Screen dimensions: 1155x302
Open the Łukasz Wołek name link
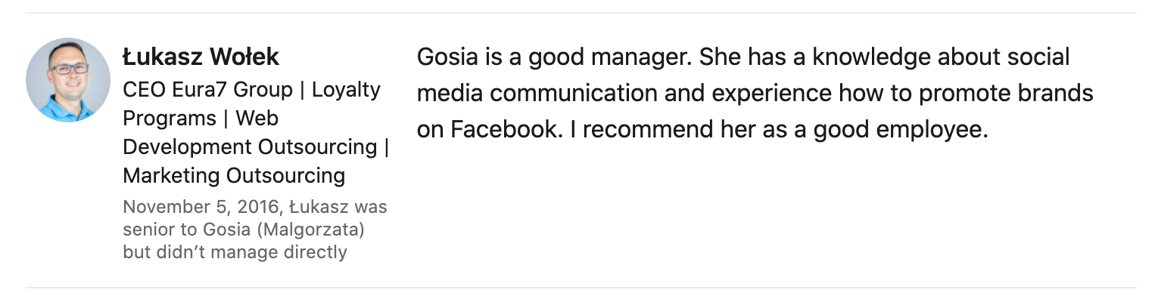[x=201, y=57]
